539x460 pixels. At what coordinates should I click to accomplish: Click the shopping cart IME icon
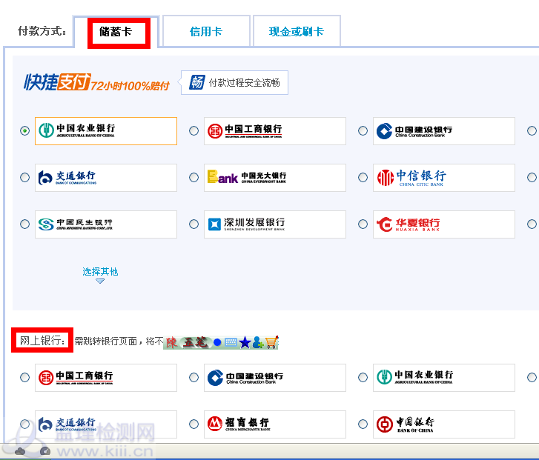pyautogui.click(x=271, y=342)
